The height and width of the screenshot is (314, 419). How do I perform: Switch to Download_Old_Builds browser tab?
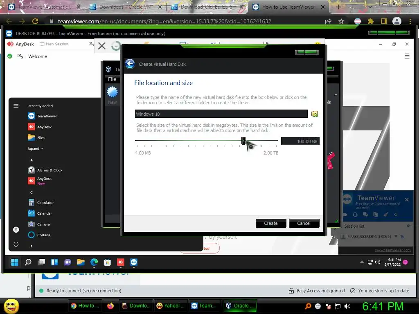tap(207, 7)
